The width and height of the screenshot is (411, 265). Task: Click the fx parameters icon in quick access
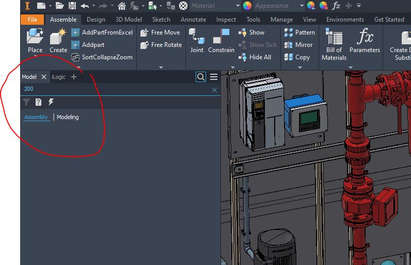[x=336, y=6]
